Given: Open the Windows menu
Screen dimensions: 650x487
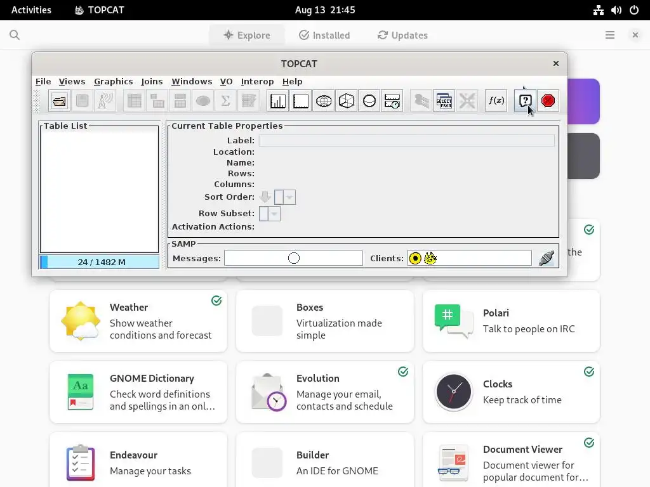Looking at the screenshot, I should pyautogui.click(x=192, y=82).
